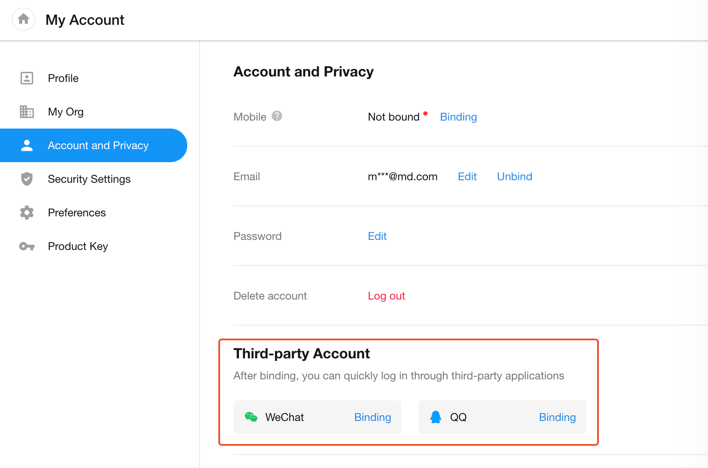Bind the QQ account
708x468 pixels.
[x=557, y=417]
